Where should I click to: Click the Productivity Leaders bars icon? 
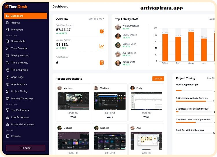point(8,125)
